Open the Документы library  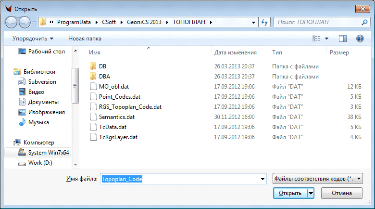(x=43, y=102)
